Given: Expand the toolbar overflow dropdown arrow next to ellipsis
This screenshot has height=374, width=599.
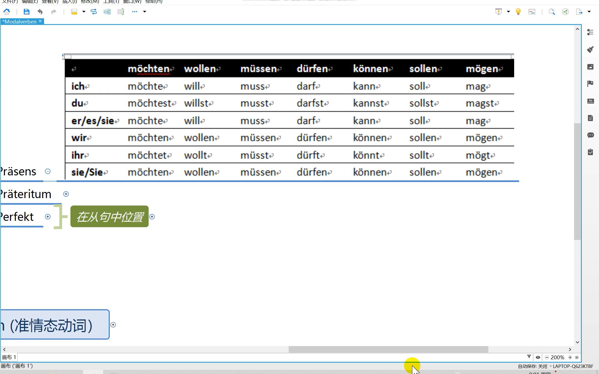Looking at the screenshot, I should 144,12.
